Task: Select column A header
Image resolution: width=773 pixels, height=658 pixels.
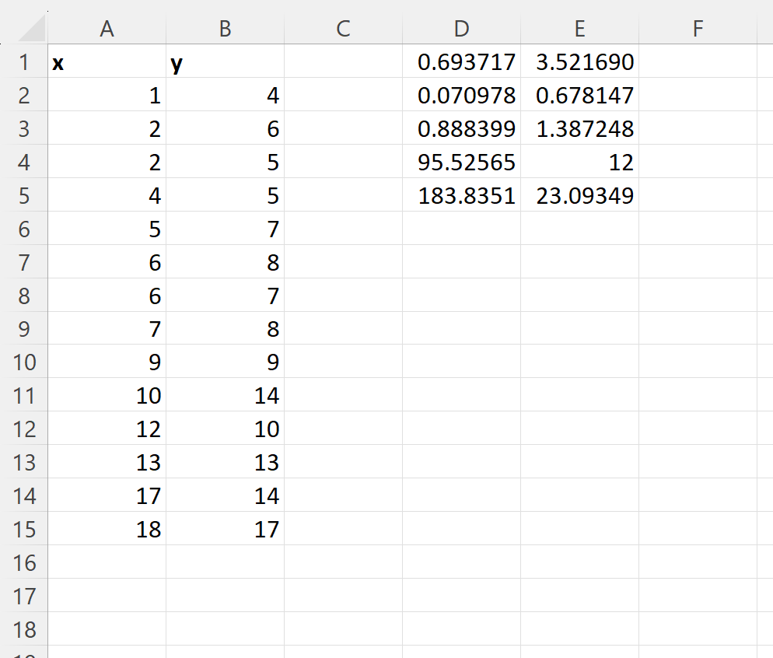Action: [x=107, y=29]
